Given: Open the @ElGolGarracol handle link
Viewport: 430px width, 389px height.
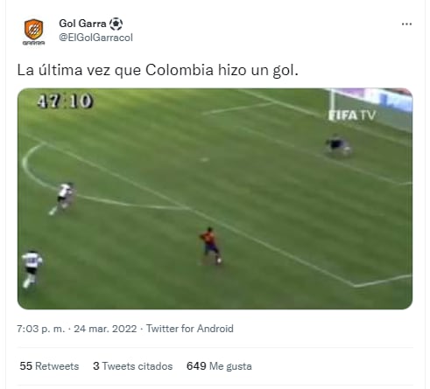Looking at the screenshot, I should click(x=95, y=38).
